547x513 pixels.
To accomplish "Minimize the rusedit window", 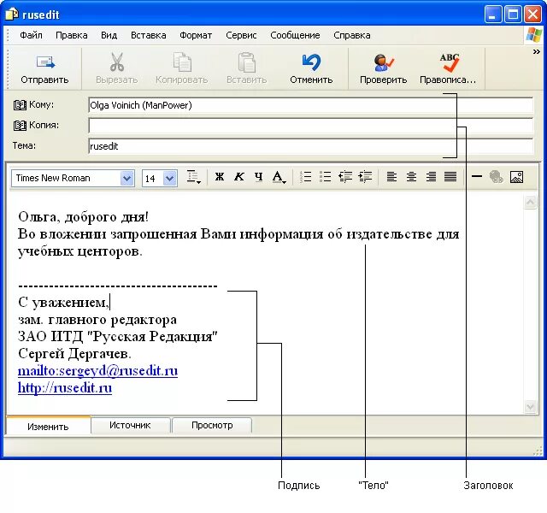I will pos(492,15).
